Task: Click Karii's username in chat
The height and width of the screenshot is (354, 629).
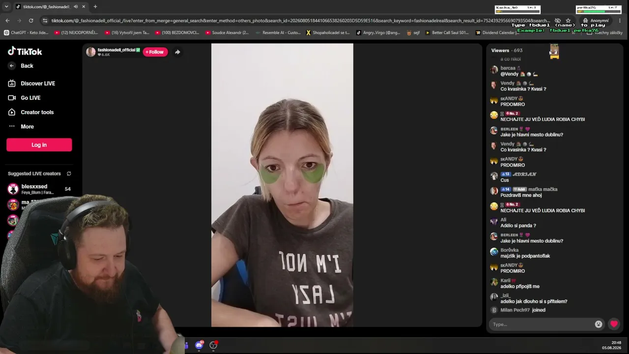Action: coord(505,281)
